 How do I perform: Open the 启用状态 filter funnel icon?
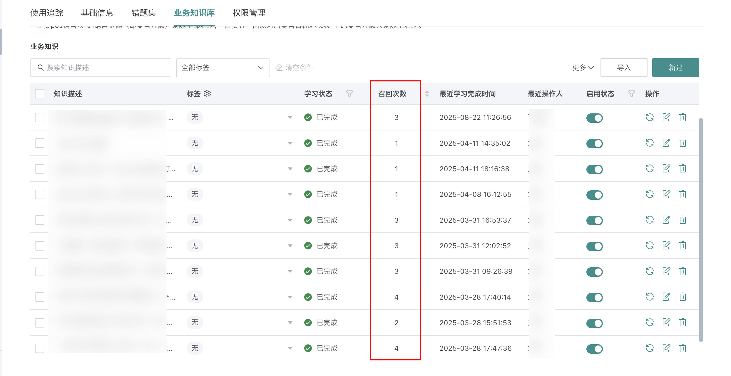(631, 94)
